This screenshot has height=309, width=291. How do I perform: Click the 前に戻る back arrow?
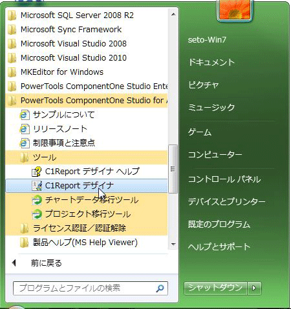[x=14, y=263]
